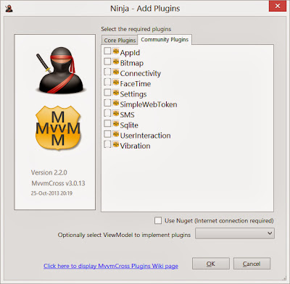
Task: Select the Community Plugins tab
Action: [x=165, y=40]
